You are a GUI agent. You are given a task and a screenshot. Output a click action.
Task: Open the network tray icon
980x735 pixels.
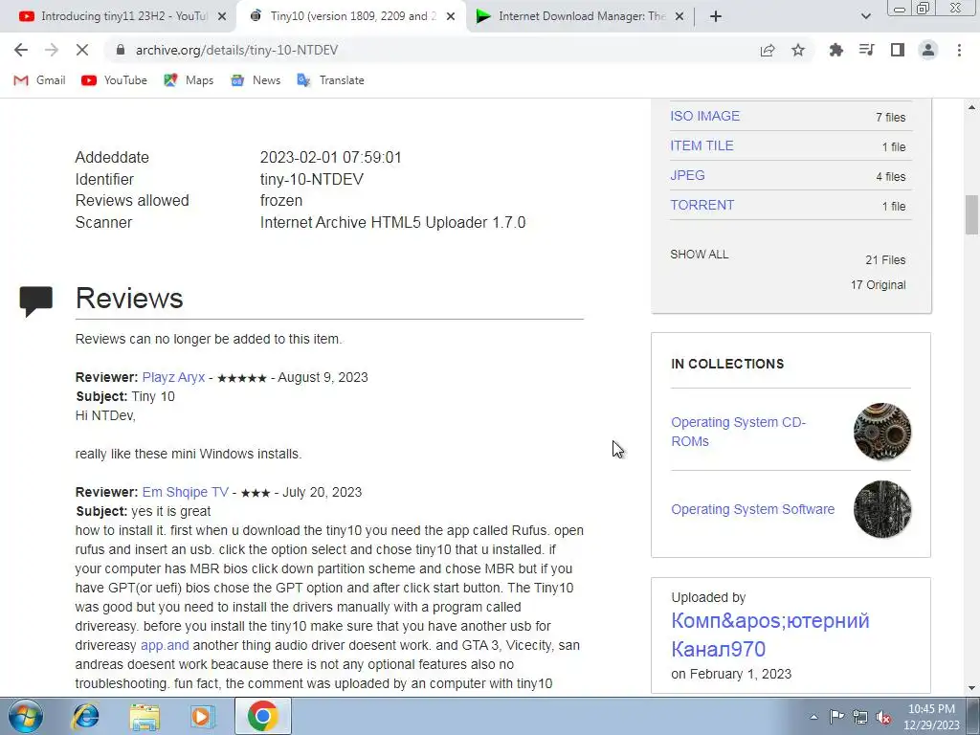pyautogui.click(x=860, y=717)
